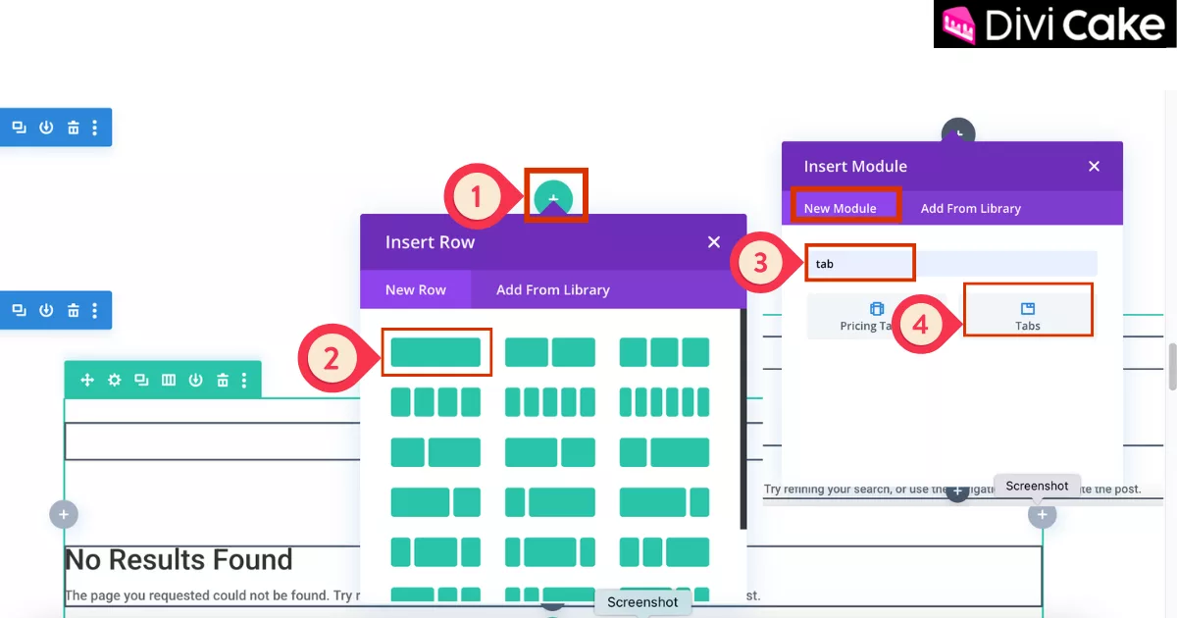
Task: Choose the four equal columns row layout
Action: pos(435,402)
